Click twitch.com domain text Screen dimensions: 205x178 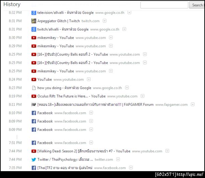91,21
